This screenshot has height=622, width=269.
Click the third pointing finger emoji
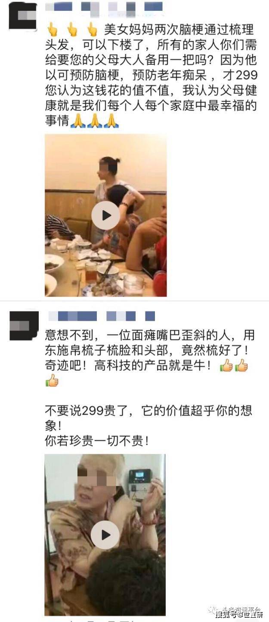[92, 29]
